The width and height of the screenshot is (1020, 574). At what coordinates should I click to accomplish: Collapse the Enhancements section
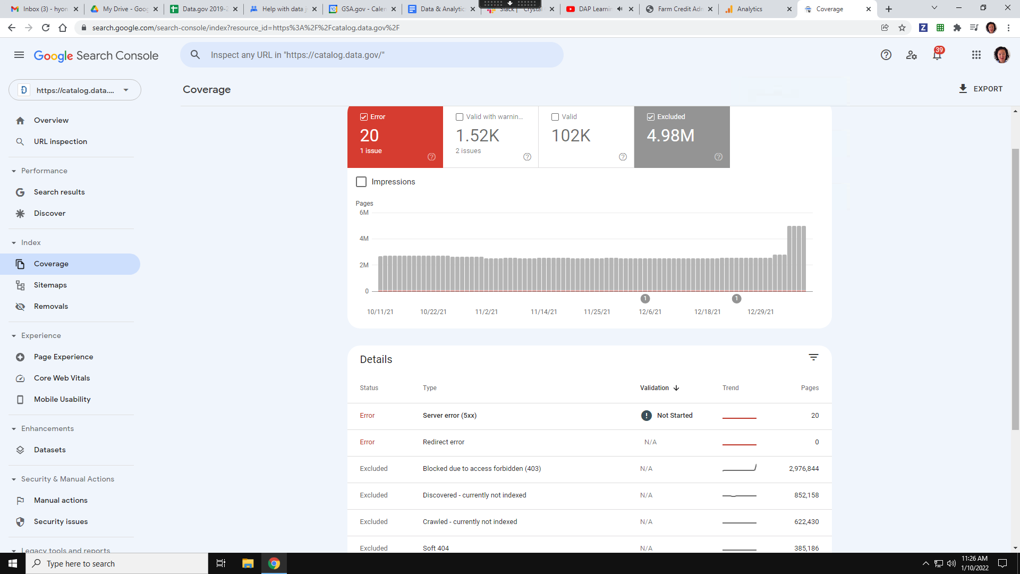[14, 429]
